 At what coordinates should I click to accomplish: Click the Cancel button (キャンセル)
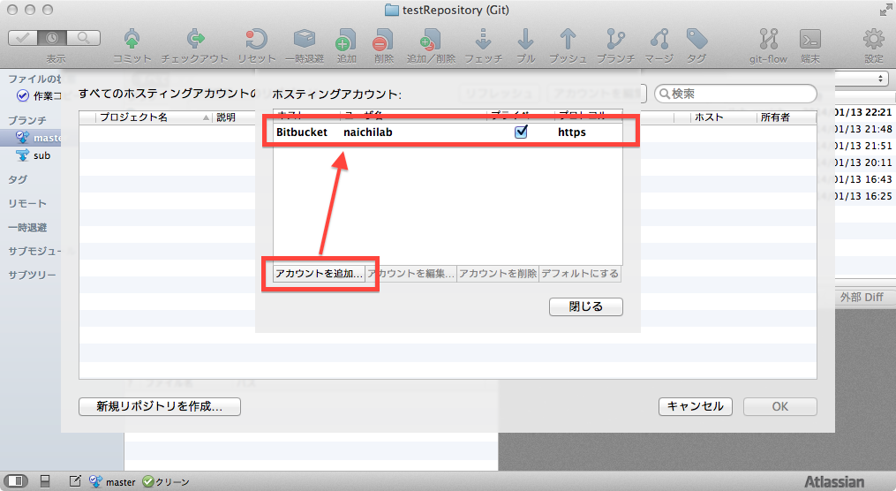point(696,406)
